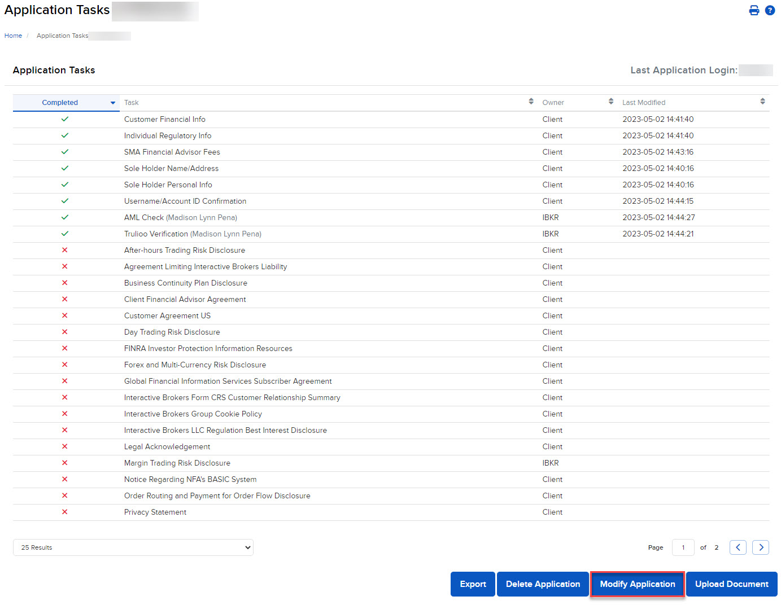Click the Application Tasks breadcrumb
This screenshot has width=781, height=605.
pyautogui.click(x=62, y=35)
